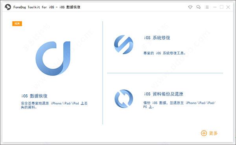This screenshot has height=145, width=236.
Task: Select the iOS 系統修復 title text
Action: coord(157,38)
